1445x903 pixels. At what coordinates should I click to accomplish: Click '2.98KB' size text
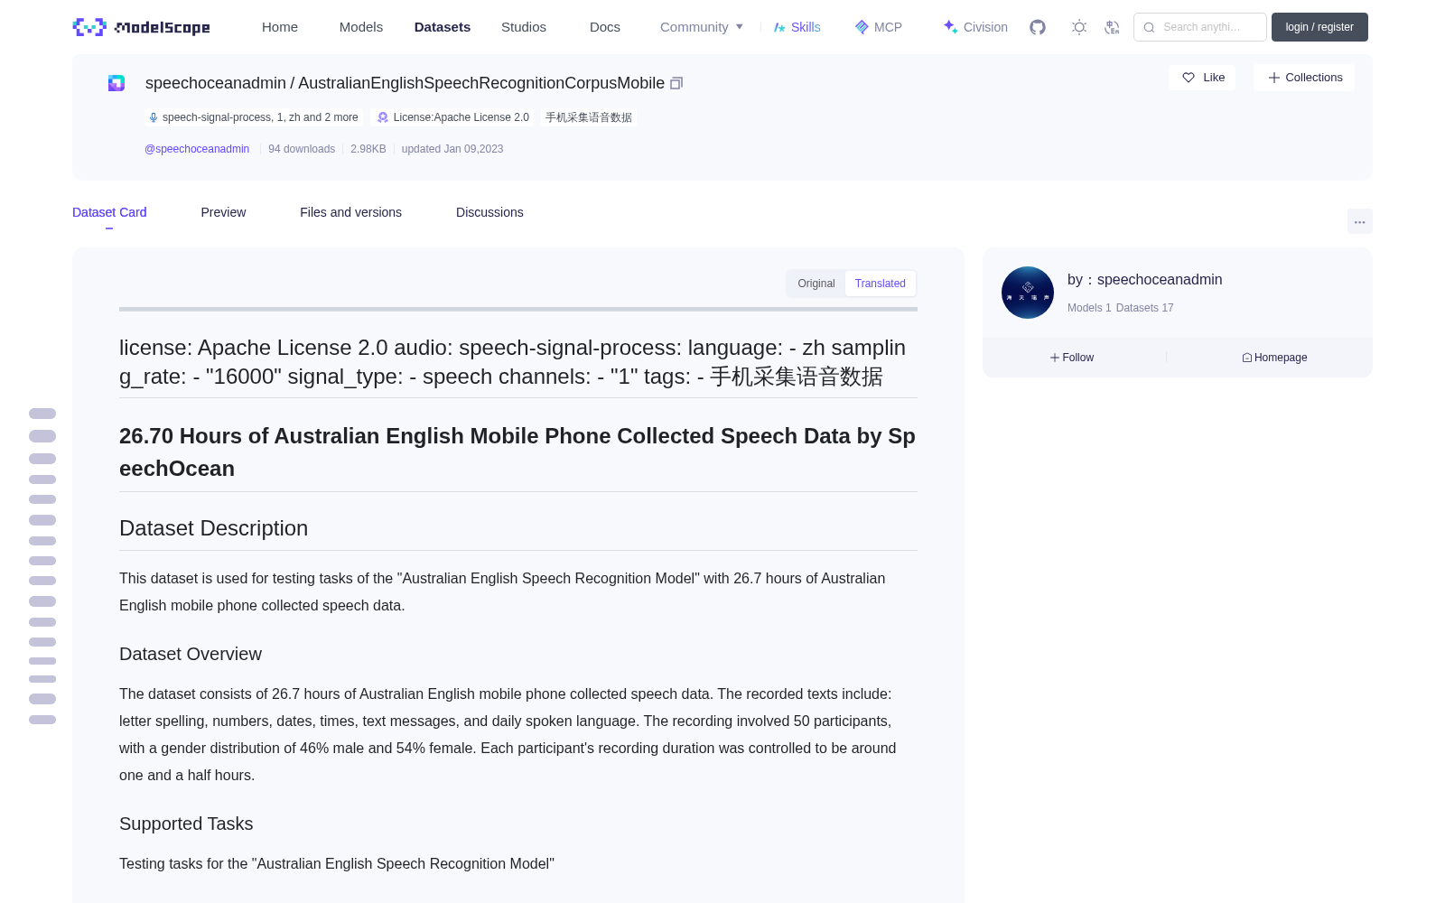(x=368, y=149)
